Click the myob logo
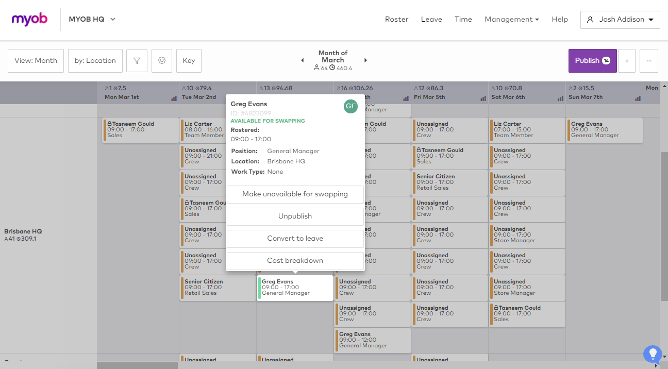This screenshot has height=369, width=668. pyautogui.click(x=29, y=20)
